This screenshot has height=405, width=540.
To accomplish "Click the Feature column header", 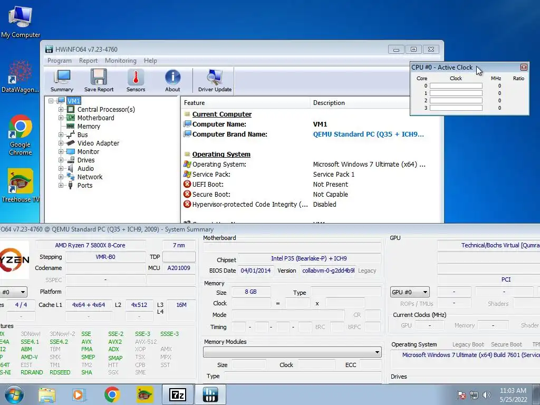I will (245, 103).
